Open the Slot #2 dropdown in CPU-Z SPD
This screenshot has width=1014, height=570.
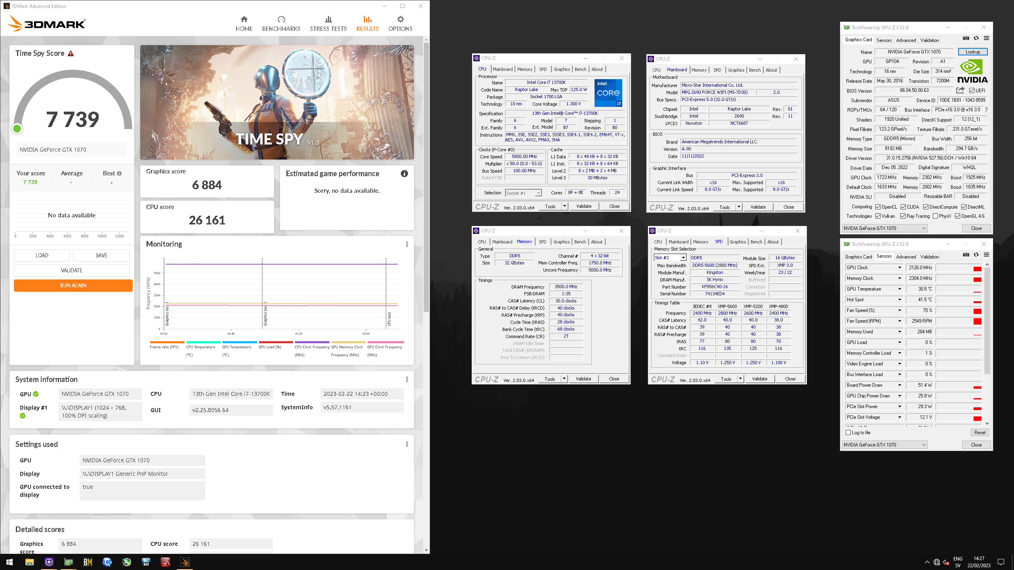pyautogui.click(x=670, y=258)
